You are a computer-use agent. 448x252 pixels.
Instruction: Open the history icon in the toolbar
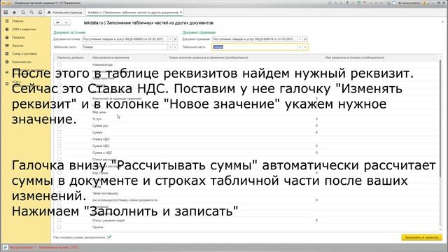click(23, 13)
